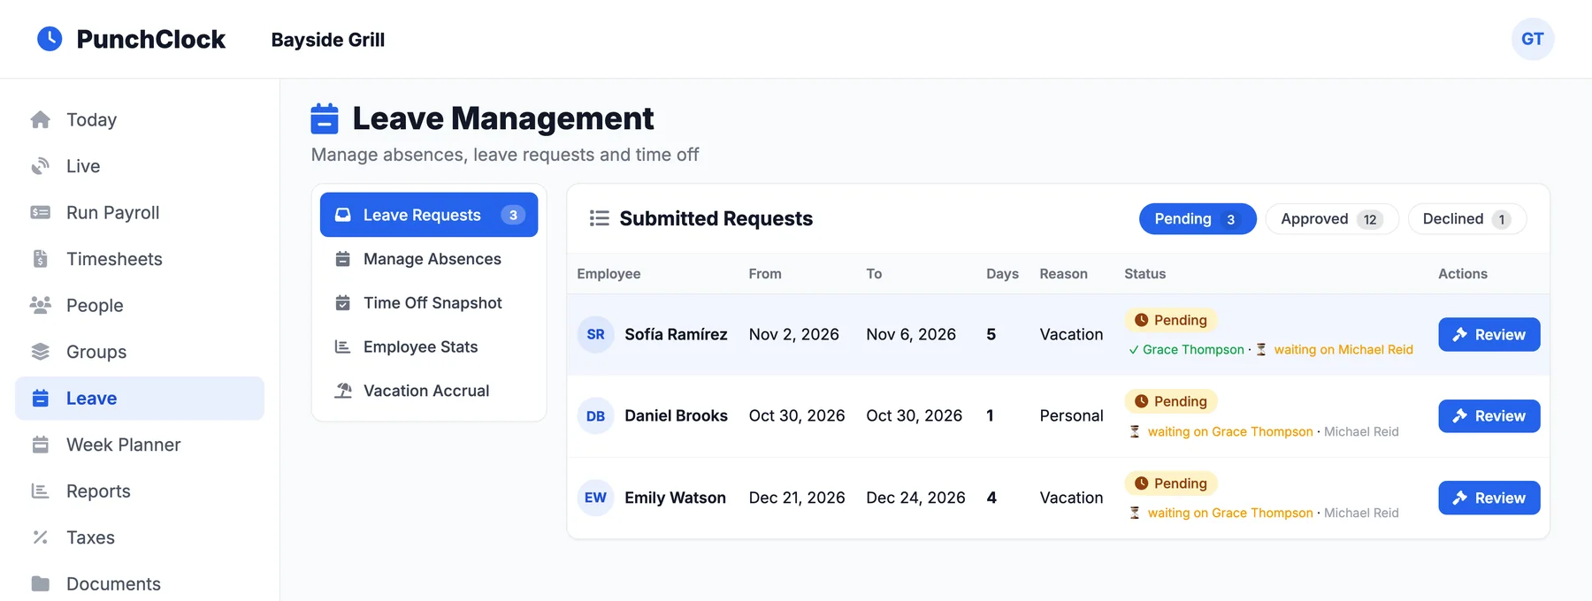Click the Days column header
The height and width of the screenshot is (601, 1592).
[1002, 274]
